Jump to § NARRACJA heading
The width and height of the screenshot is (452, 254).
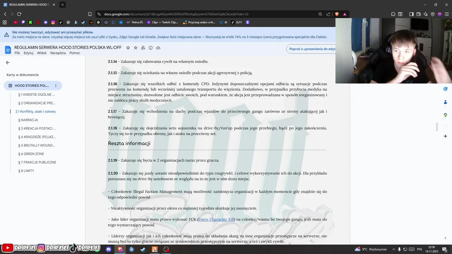coord(28,120)
